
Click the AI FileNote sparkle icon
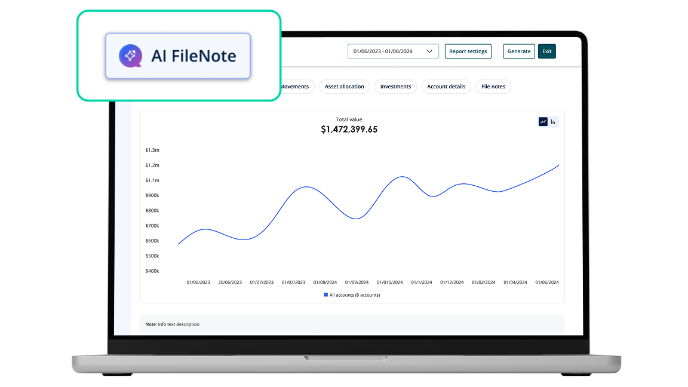pyautogui.click(x=130, y=56)
